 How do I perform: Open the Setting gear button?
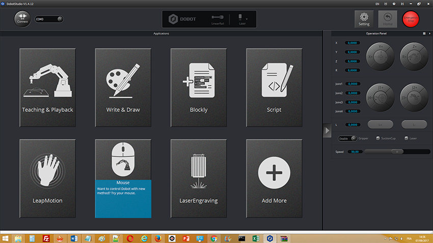364,19
